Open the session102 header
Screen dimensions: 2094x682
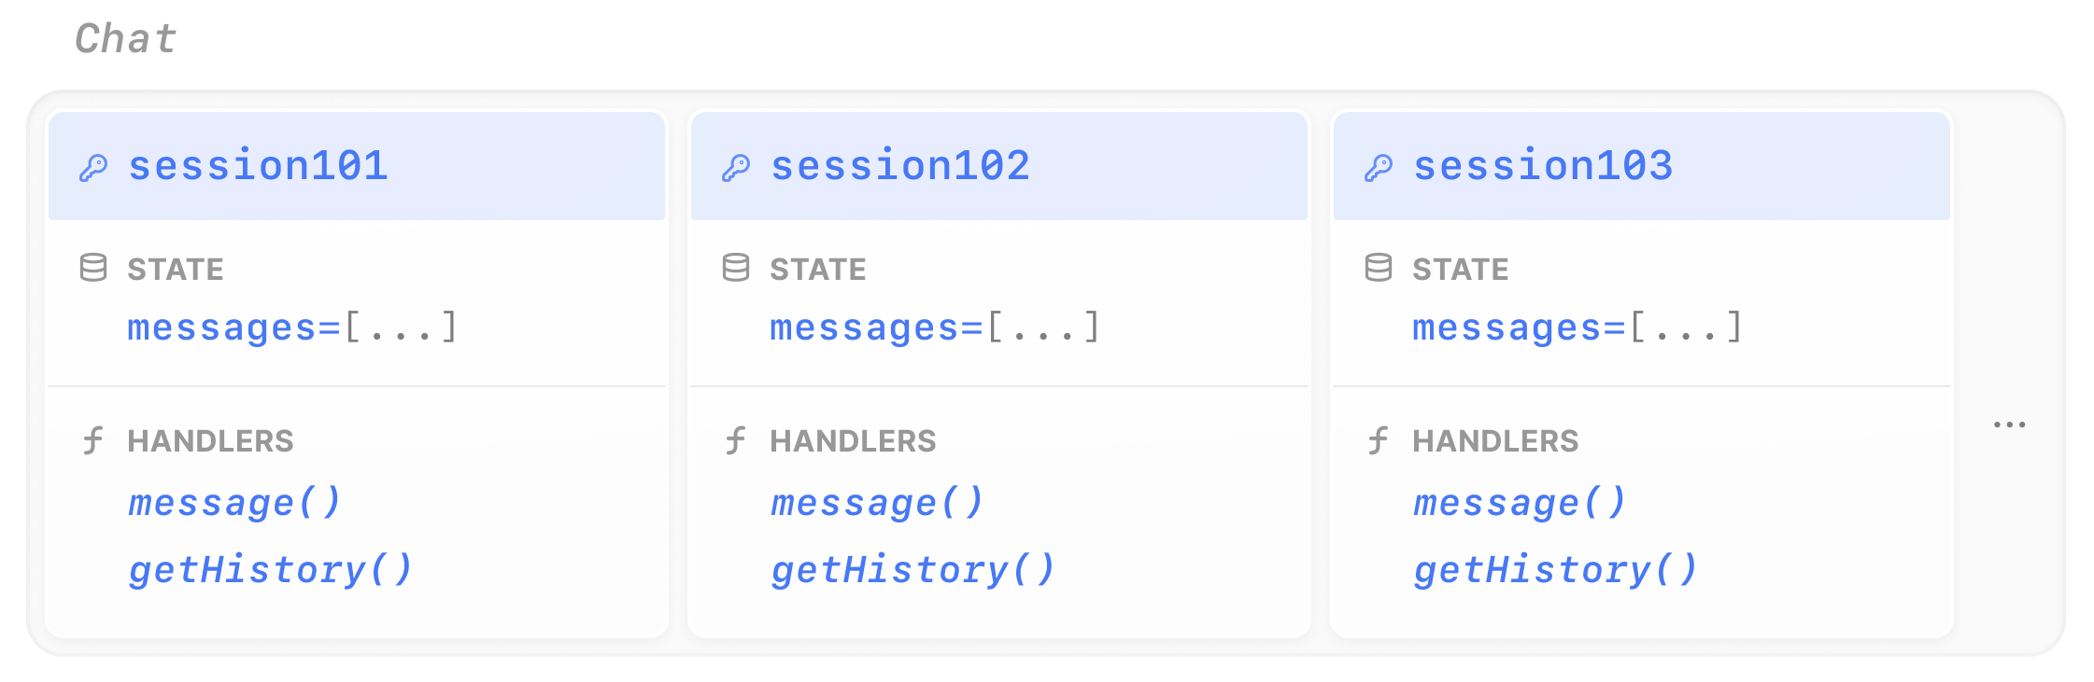tap(999, 166)
